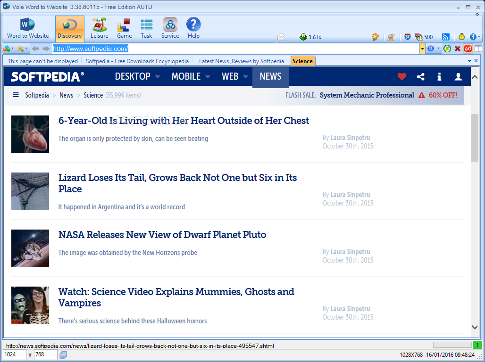Go to News breadcrumb link
Viewport: 485px width, 362px height.
[x=66, y=95]
